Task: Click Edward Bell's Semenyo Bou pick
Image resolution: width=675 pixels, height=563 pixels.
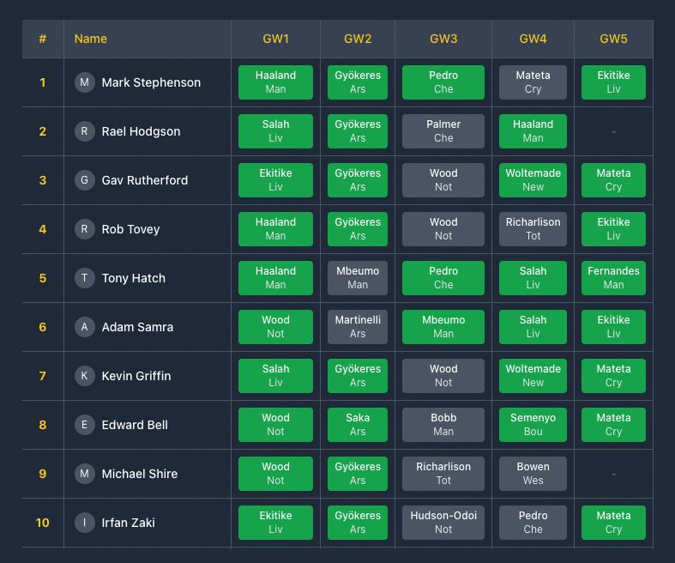Action: click(533, 425)
